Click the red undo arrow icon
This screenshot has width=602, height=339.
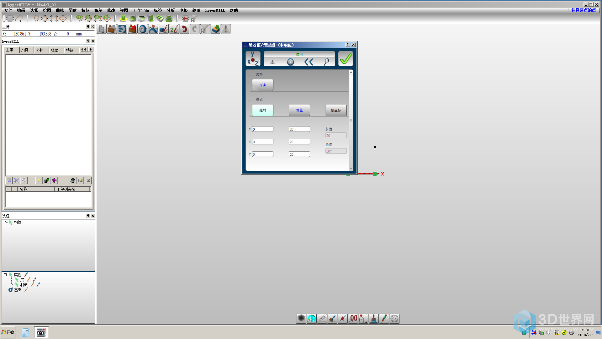click(x=184, y=29)
